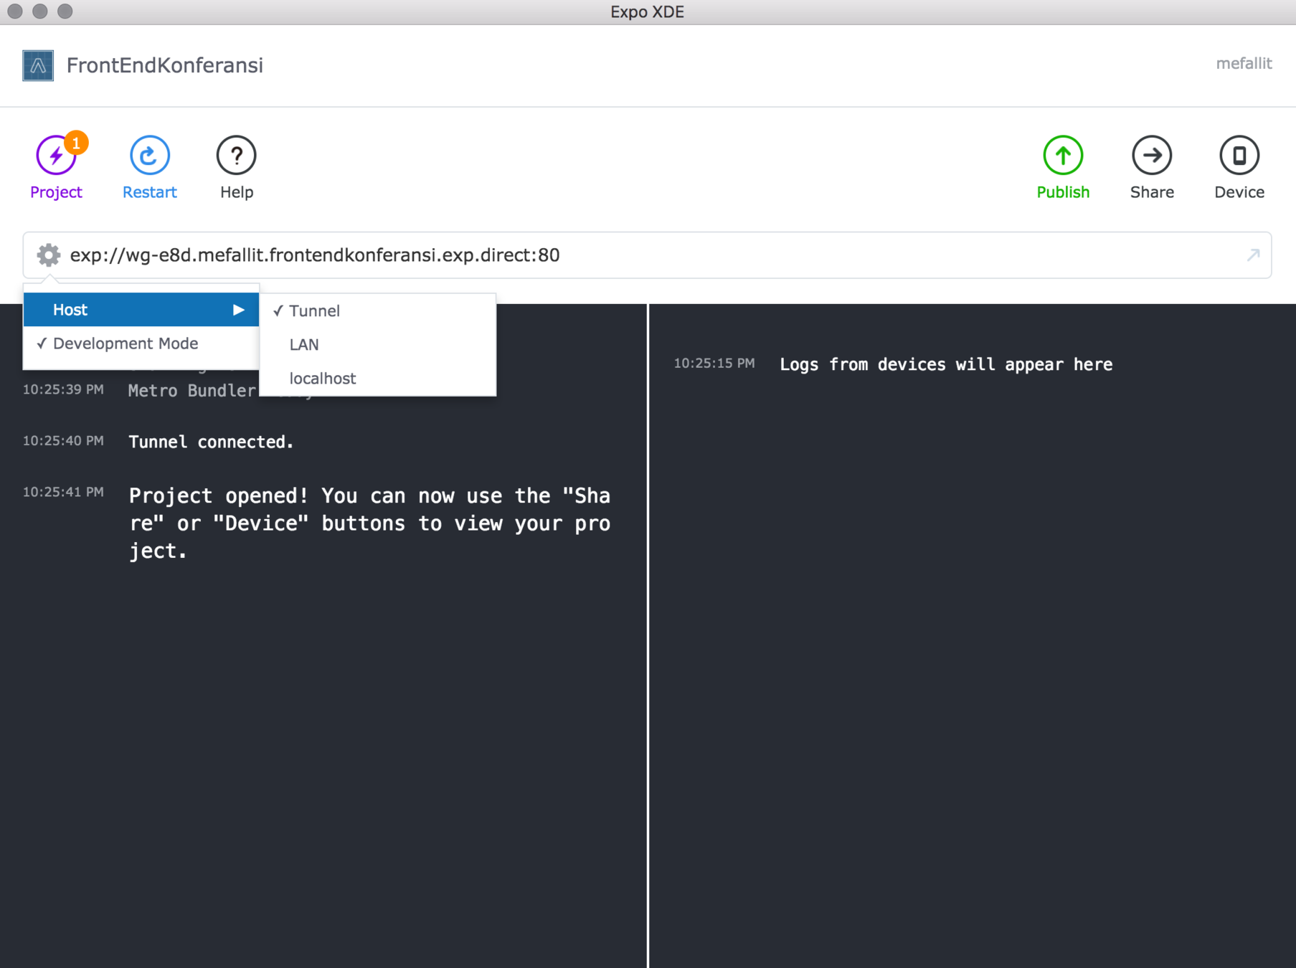This screenshot has height=968, width=1296.
Task: Toggle the Development Mode option
Action: [141, 343]
